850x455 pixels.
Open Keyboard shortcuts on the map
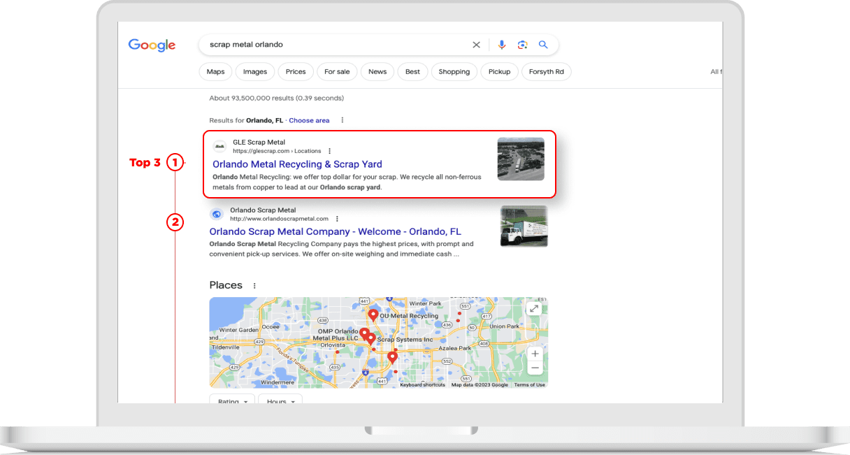coord(422,385)
